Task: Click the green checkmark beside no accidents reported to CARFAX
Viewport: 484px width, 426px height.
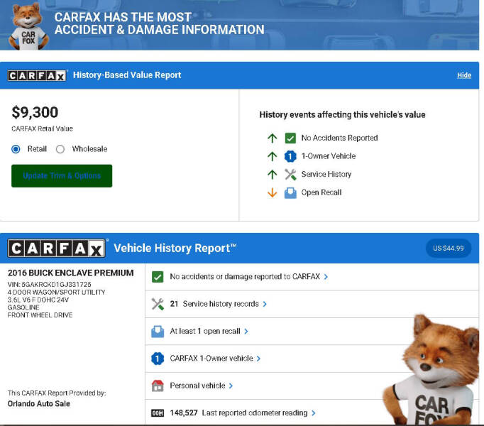Action: (x=158, y=277)
